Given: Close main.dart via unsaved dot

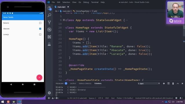Looking at the screenshot, I should [68, 7].
